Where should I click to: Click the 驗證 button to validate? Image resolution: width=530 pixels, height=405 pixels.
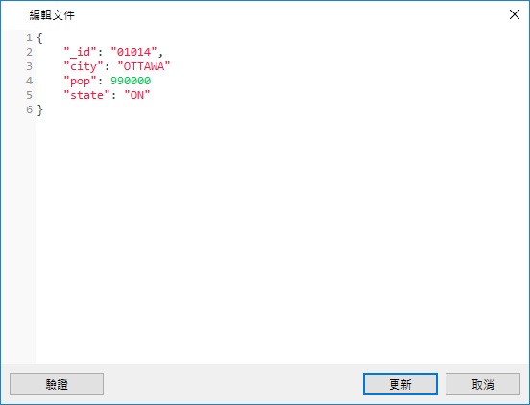click(x=57, y=384)
